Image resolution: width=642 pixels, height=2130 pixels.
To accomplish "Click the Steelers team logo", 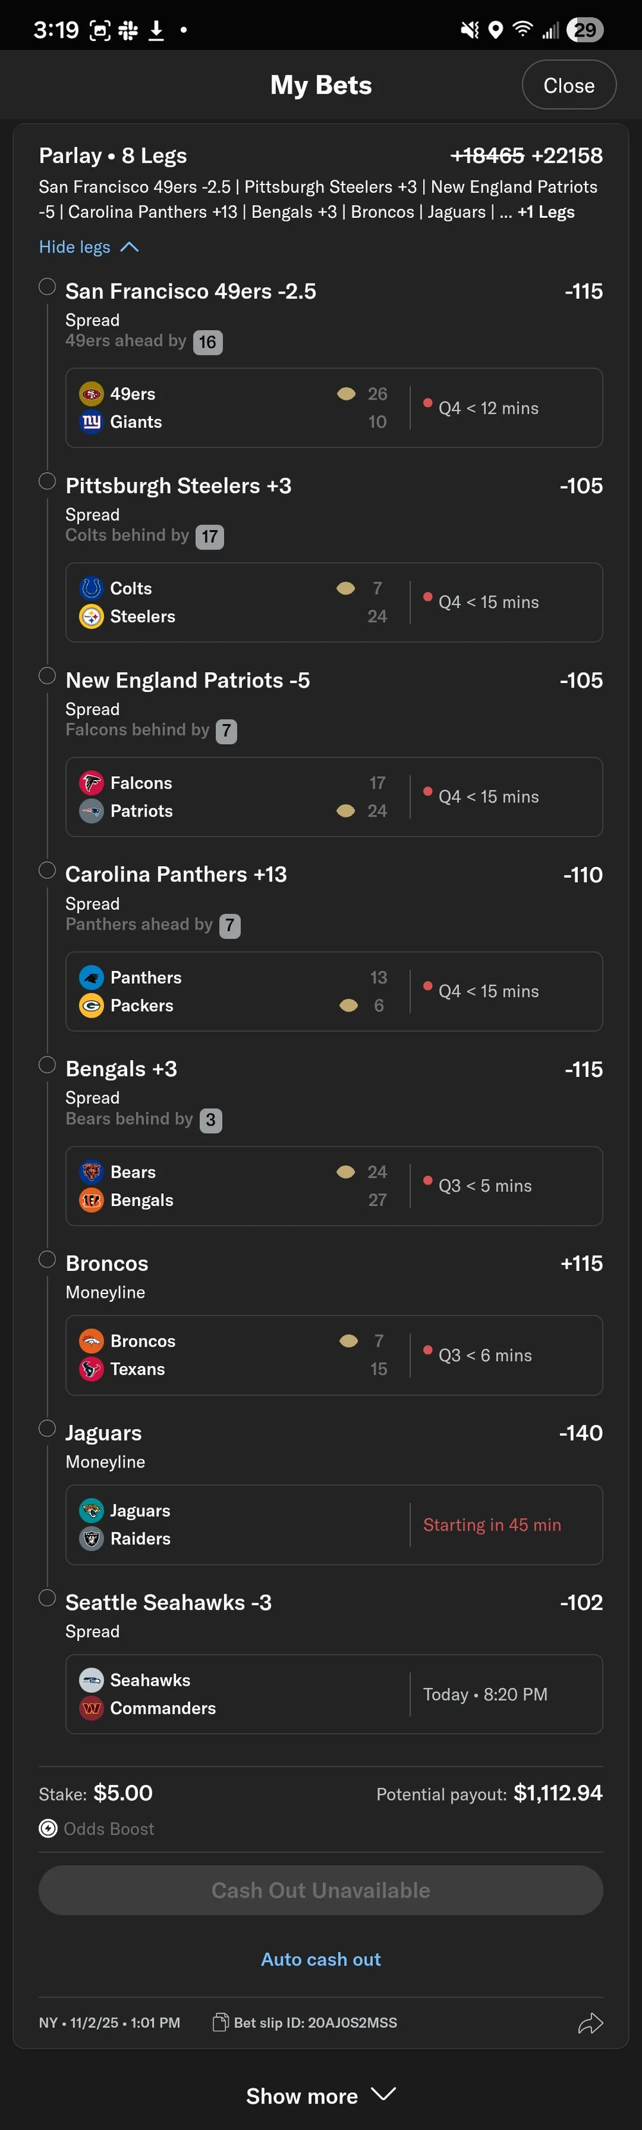I will pos(91,617).
